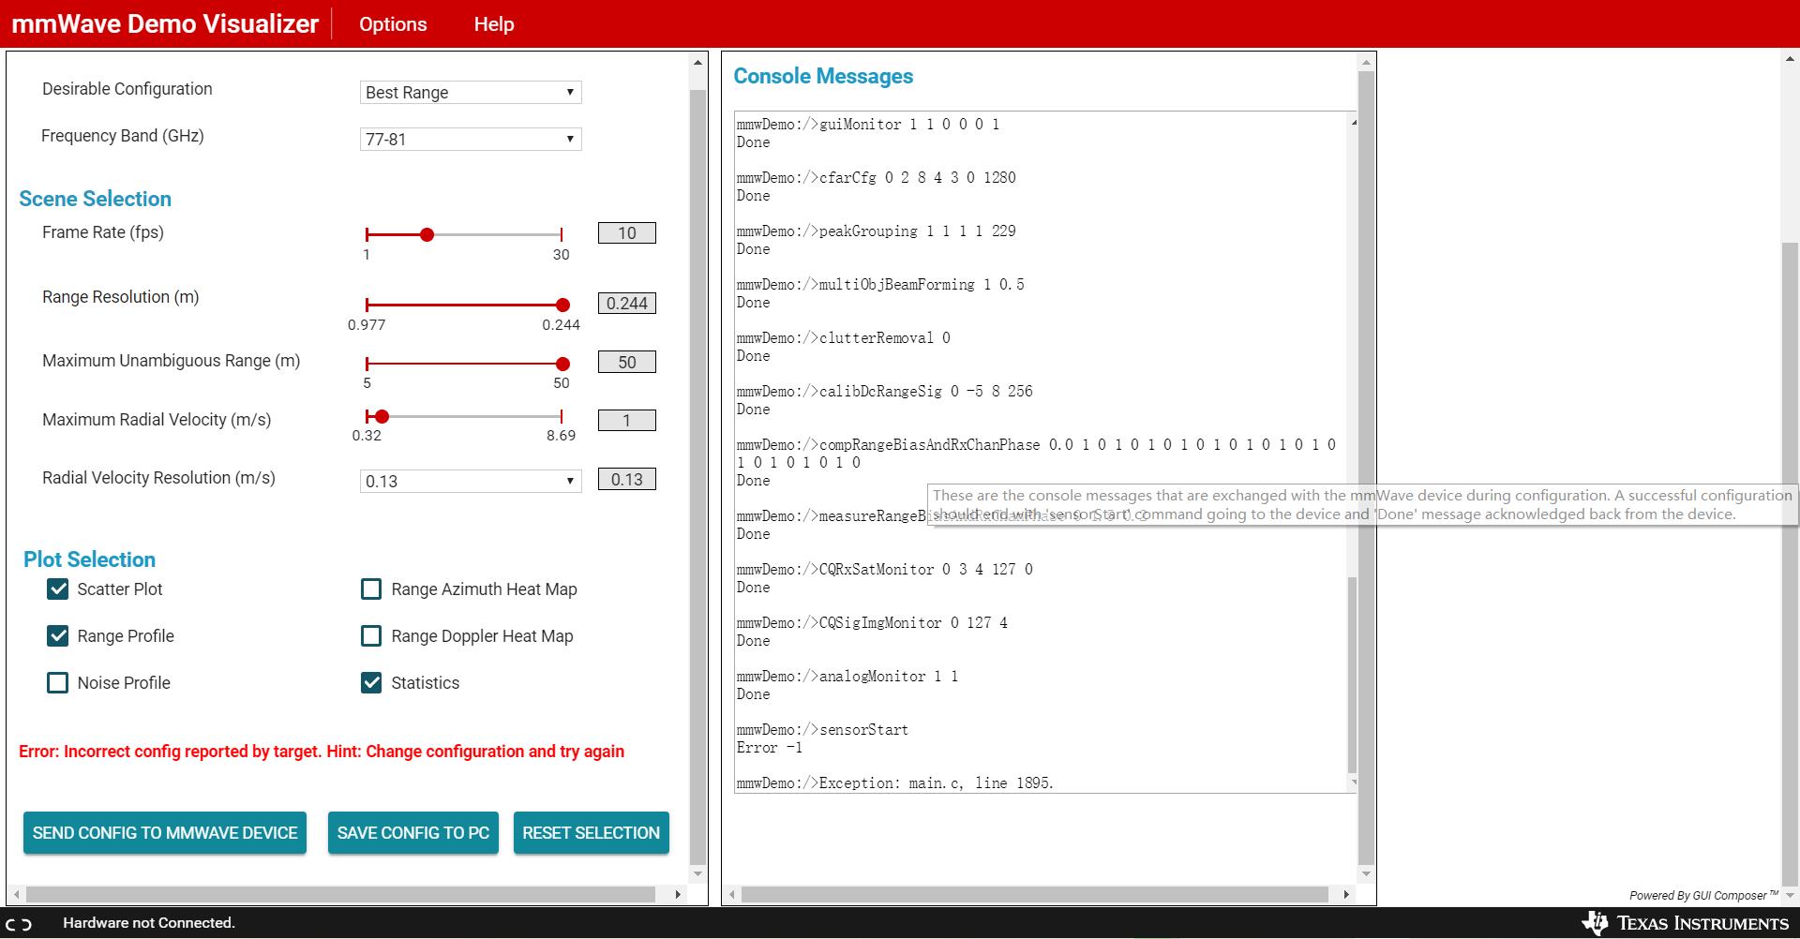Click the Range Resolution value field

[x=627, y=303]
